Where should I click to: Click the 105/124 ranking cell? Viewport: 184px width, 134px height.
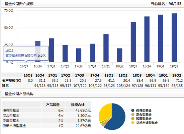pos(123,86)
